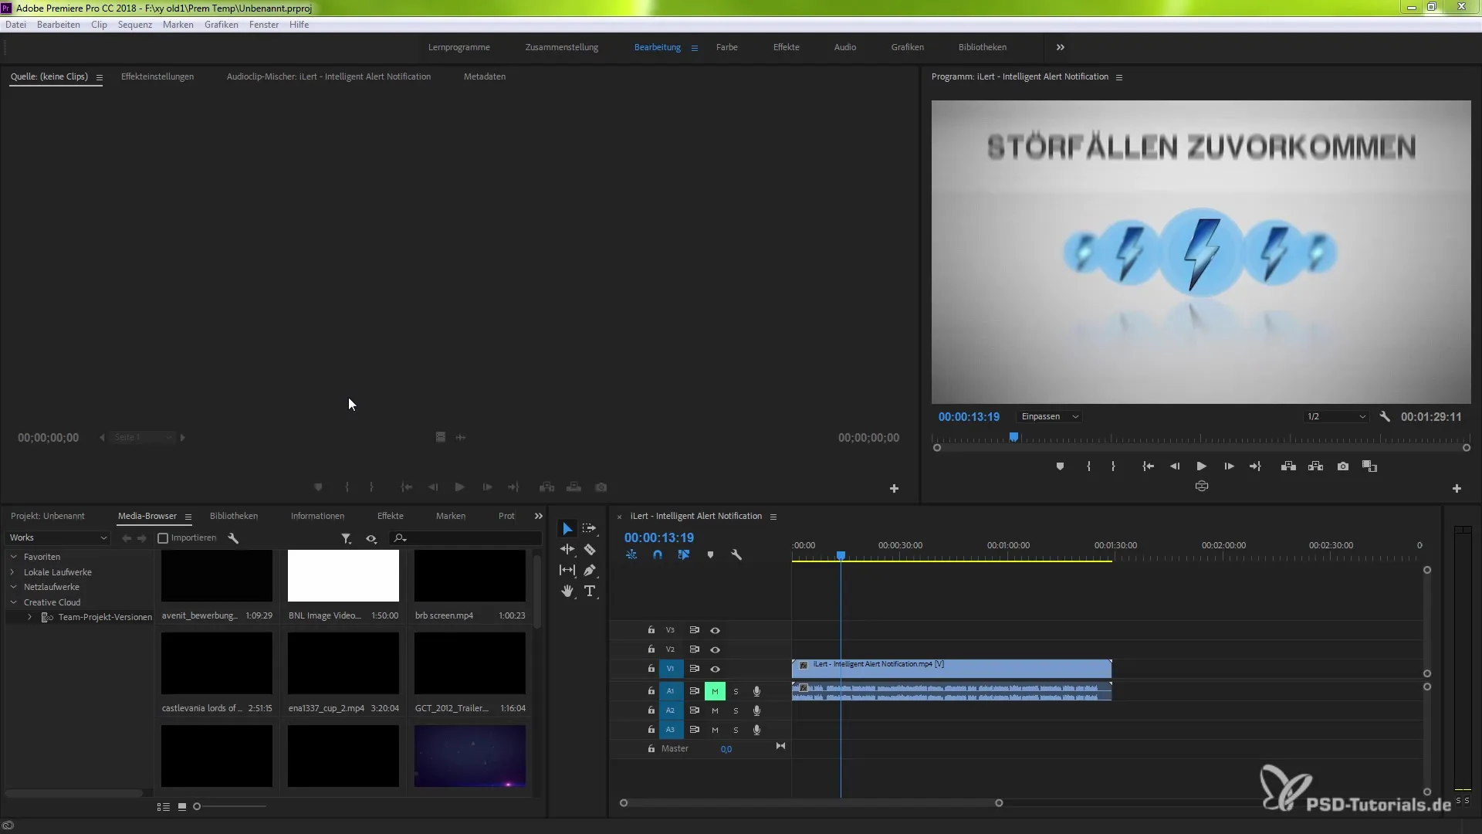Expand Lokale Laufwerke tree node
This screenshot has width=1482, height=834.
13,572
